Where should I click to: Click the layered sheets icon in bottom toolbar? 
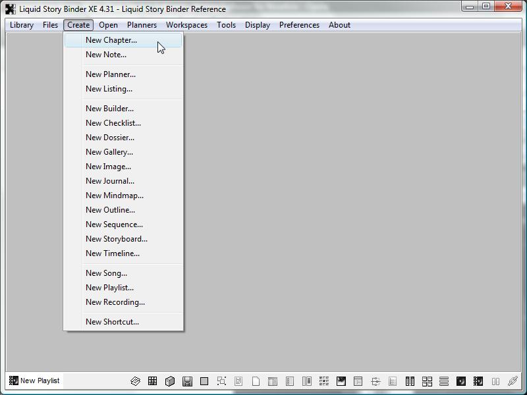[135, 381]
